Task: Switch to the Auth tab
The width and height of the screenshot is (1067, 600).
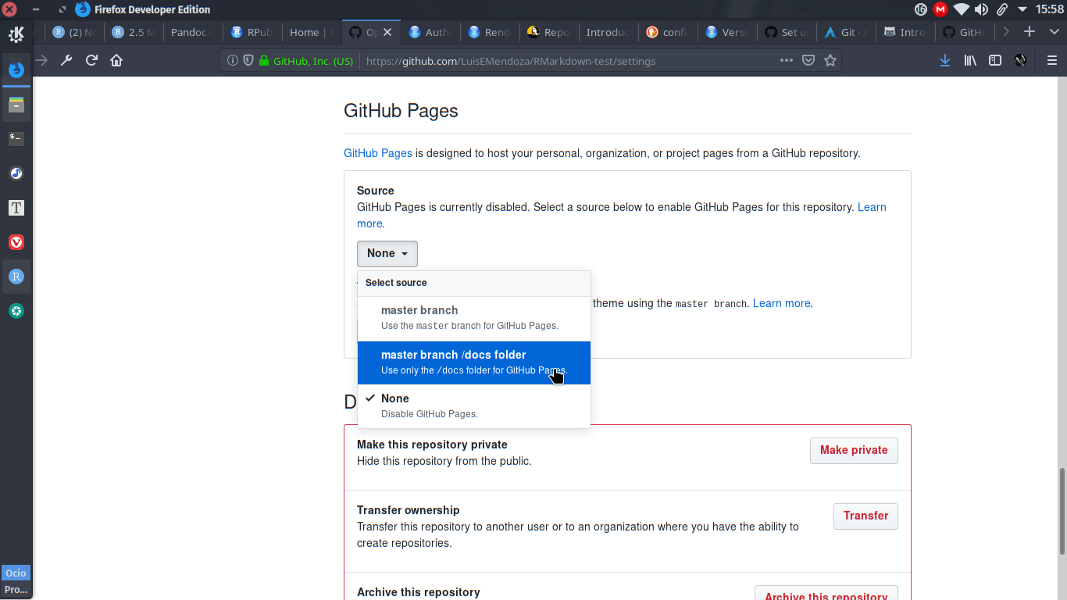Action: pyautogui.click(x=430, y=32)
